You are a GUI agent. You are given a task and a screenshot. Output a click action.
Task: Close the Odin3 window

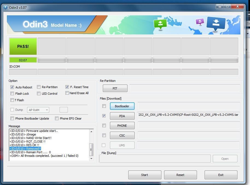tap(237, 6)
